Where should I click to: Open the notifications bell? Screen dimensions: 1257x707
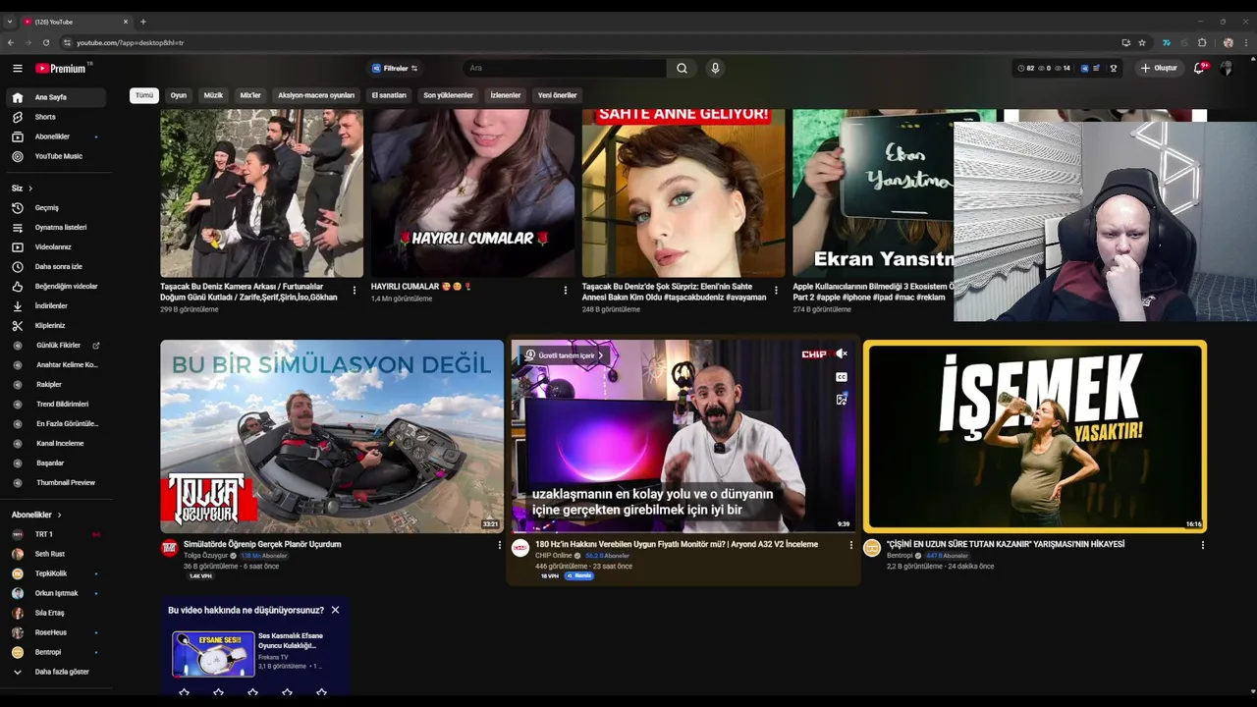[1200, 68]
